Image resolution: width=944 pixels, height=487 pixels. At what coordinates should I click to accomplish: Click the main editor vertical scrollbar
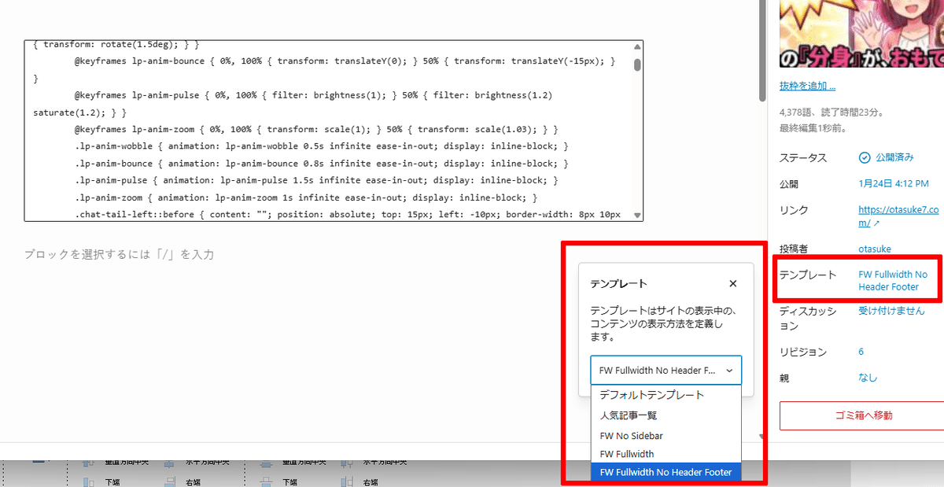coord(762,50)
